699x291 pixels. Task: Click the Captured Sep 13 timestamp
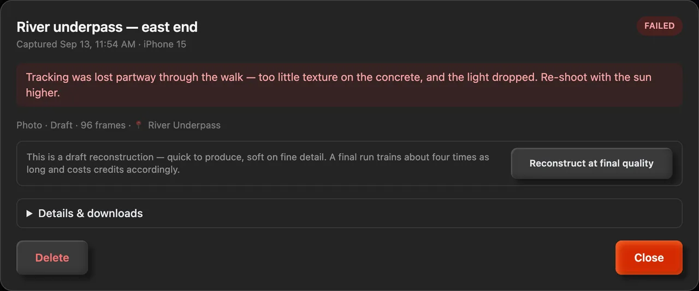[76, 44]
